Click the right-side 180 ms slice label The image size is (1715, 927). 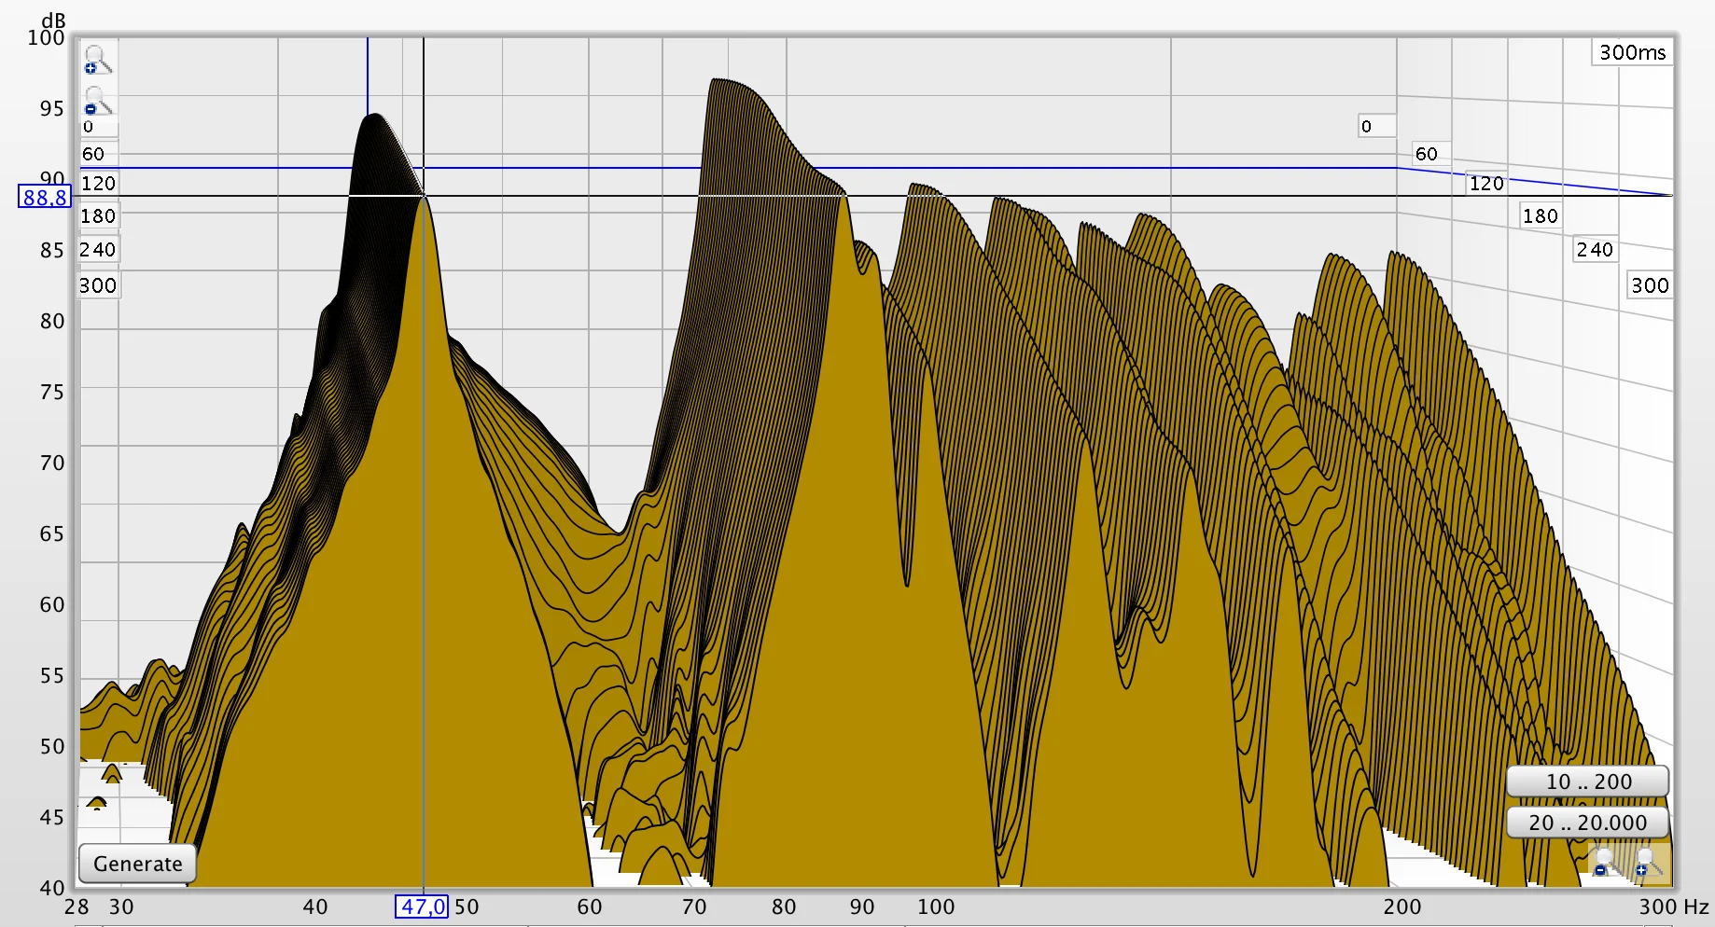pyautogui.click(x=1541, y=215)
